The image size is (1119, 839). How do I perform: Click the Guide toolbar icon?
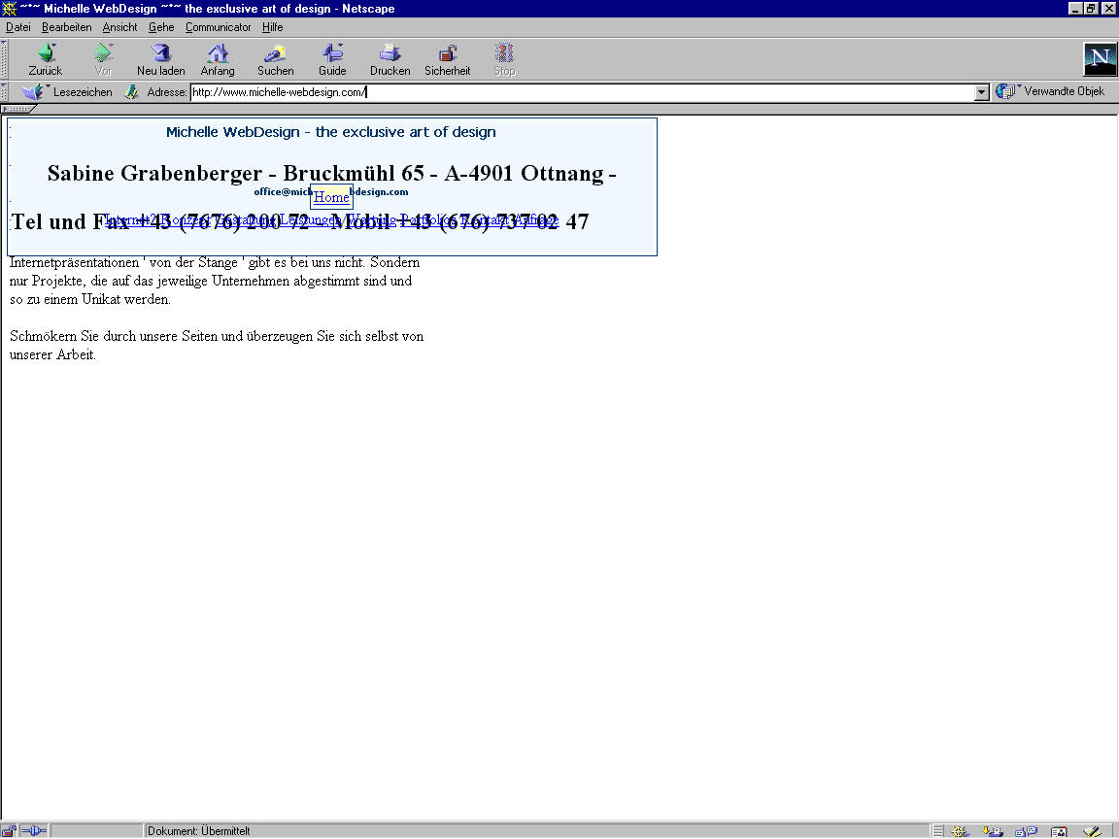pos(332,59)
